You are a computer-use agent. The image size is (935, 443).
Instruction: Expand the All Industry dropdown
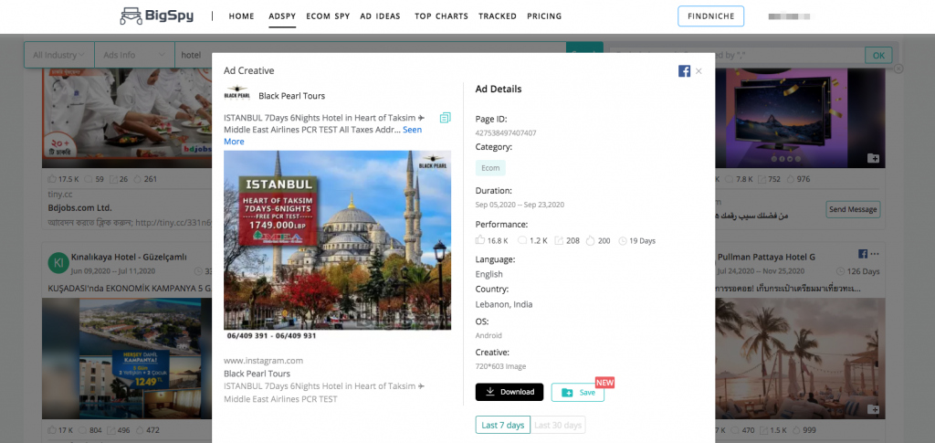58,55
